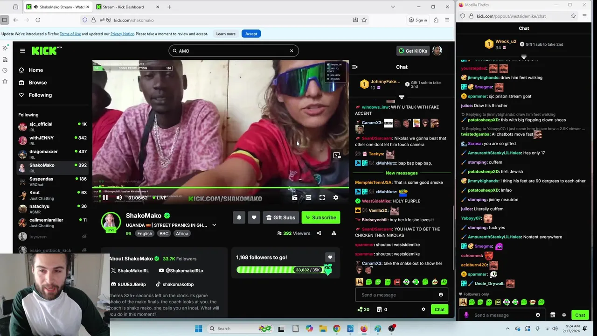Click microphone icon in popout chat
The width and height of the screenshot is (597, 336).
[466, 315]
